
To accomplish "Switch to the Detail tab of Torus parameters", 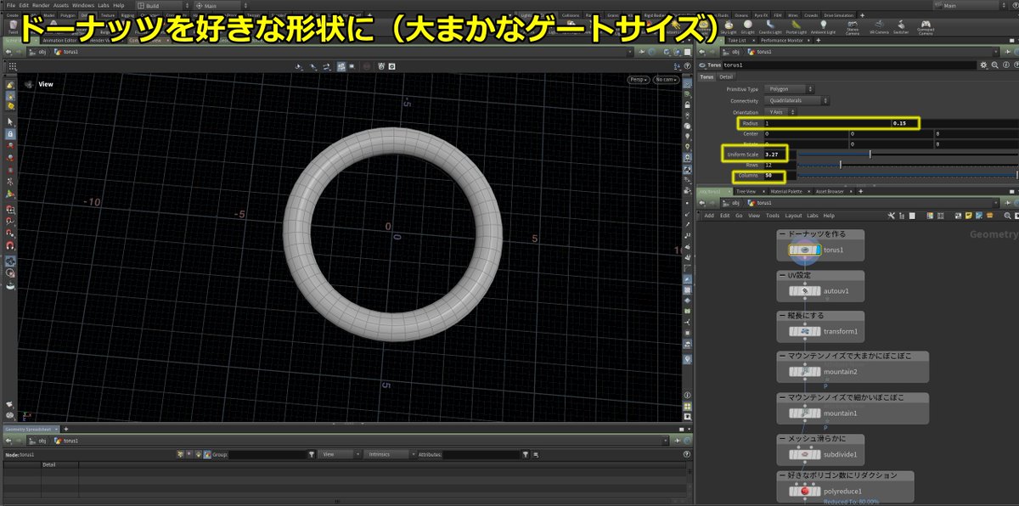I will (x=726, y=76).
